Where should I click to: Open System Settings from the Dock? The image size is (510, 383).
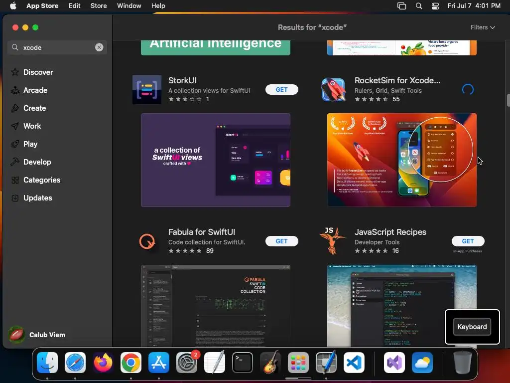tap(187, 363)
